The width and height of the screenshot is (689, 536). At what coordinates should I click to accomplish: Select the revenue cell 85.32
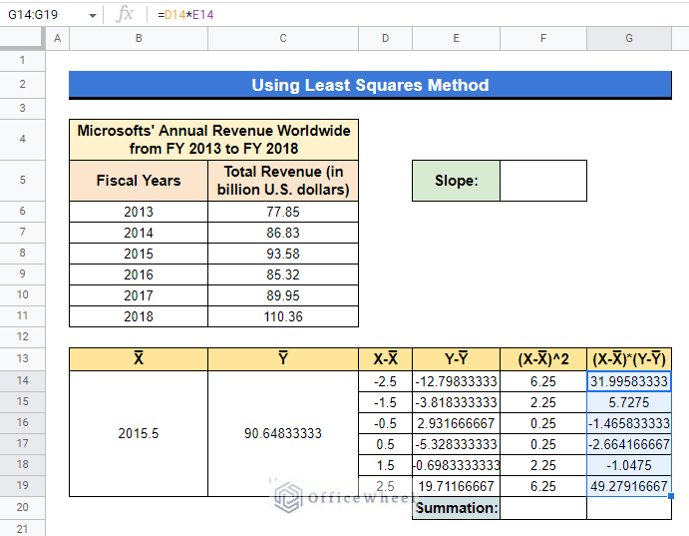click(283, 274)
